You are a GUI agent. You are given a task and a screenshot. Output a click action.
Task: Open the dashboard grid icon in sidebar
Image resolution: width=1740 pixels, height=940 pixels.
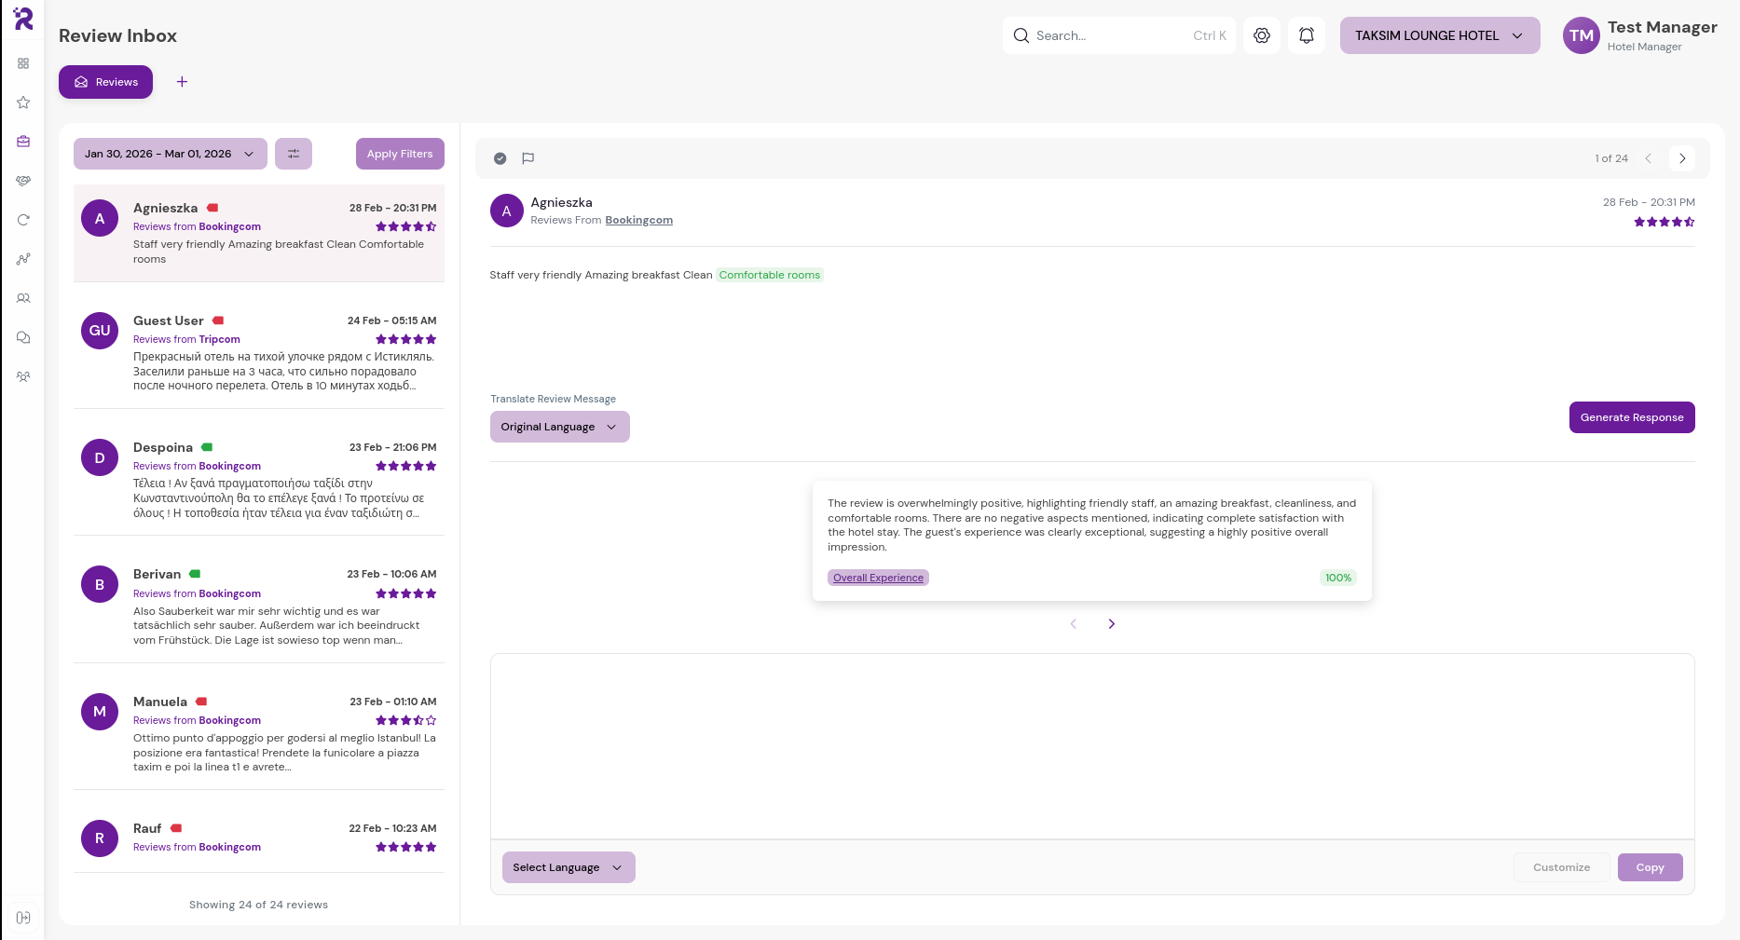(24, 63)
